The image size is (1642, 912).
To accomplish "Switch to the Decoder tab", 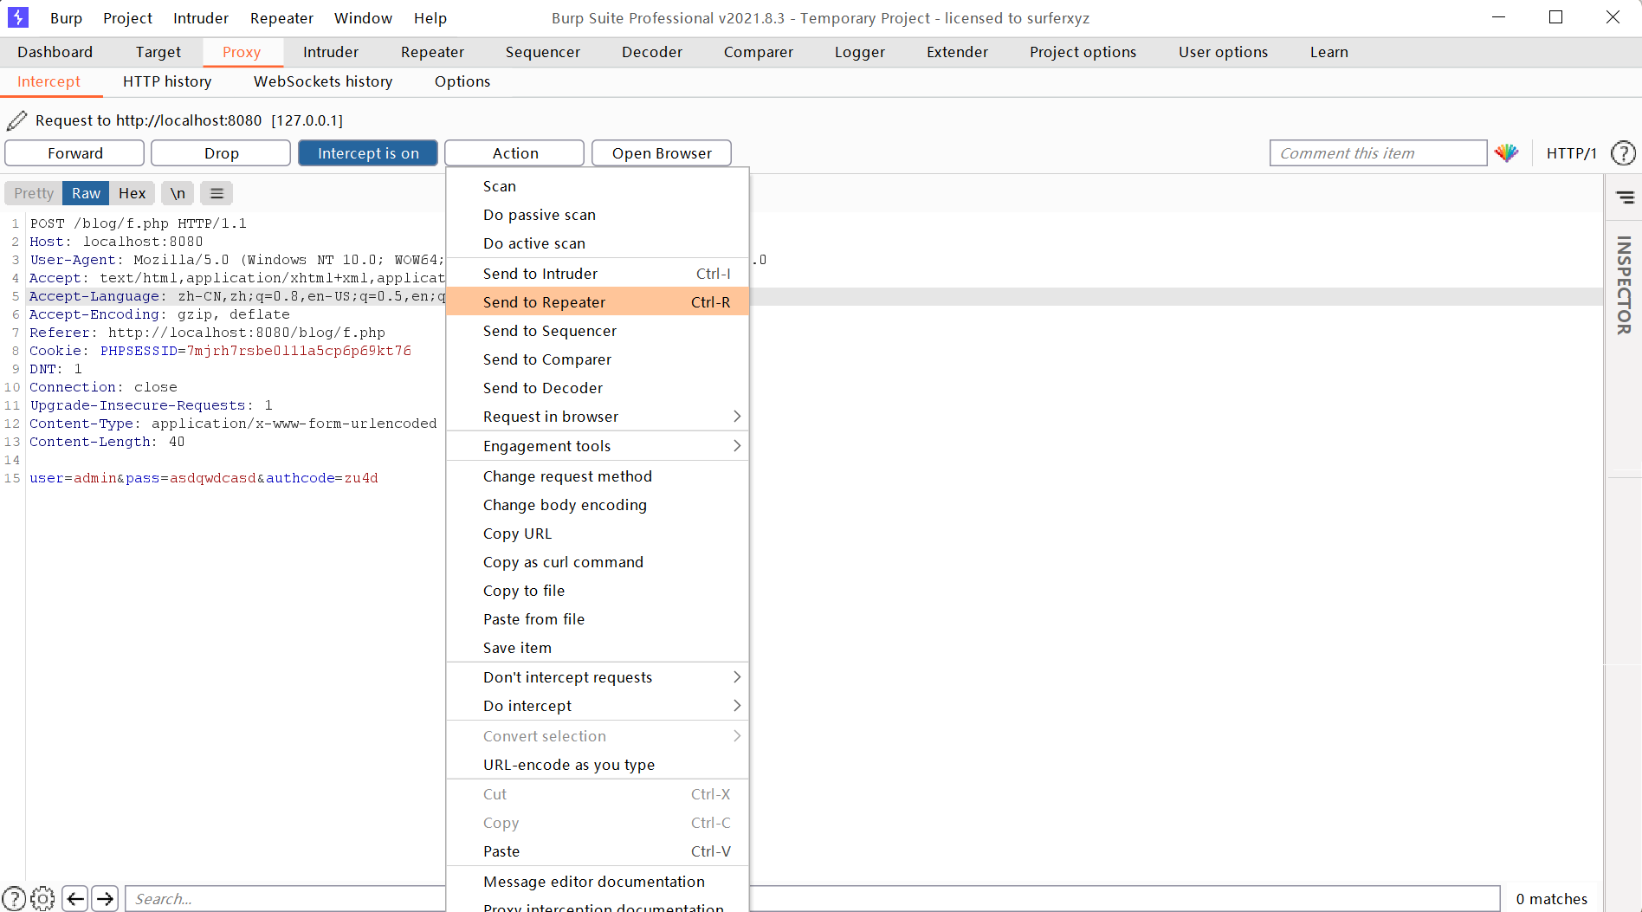I will pos(652,52).
